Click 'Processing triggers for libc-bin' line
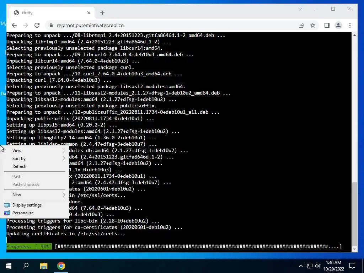 click(x=83, y=221)
